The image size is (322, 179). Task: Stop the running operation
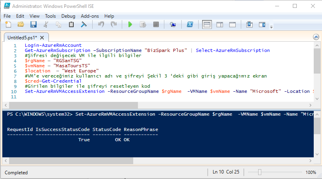coord(156,25)
